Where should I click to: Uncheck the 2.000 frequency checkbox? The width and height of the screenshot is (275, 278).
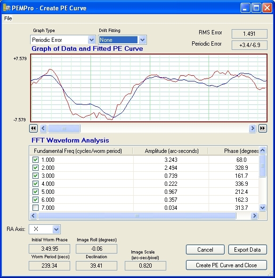[35, 168]
